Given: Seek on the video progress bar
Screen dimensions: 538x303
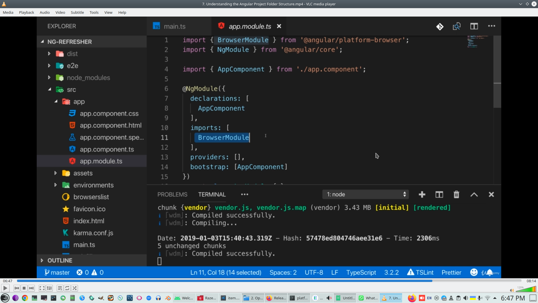Looking at the screenshot, I should tap(269, 281).
